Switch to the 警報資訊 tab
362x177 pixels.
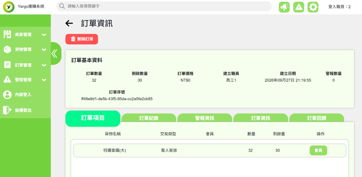205,118
